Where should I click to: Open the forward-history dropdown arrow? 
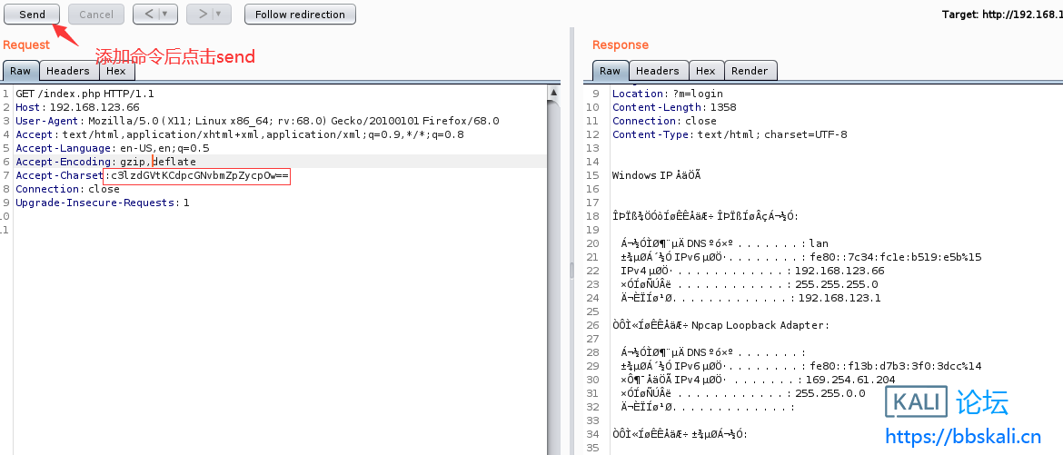tap(220, 15)
